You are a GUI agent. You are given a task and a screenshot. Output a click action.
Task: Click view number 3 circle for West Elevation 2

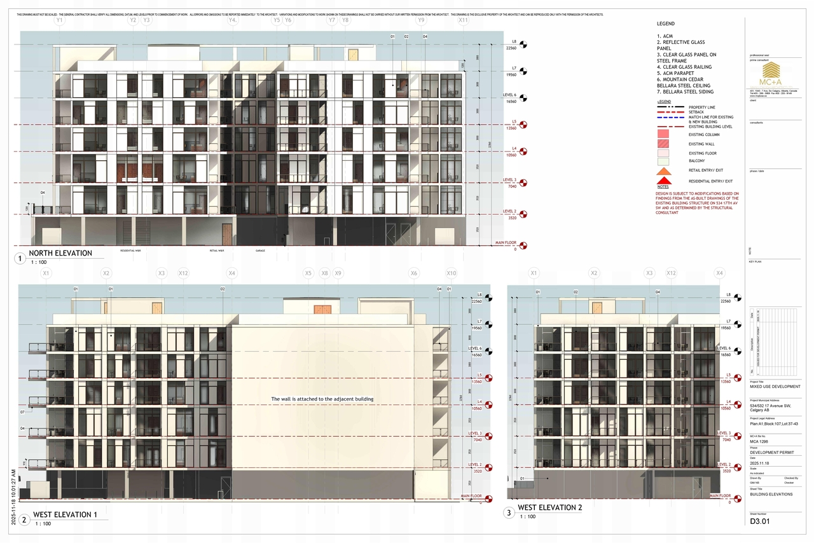[x=508, y=513]
